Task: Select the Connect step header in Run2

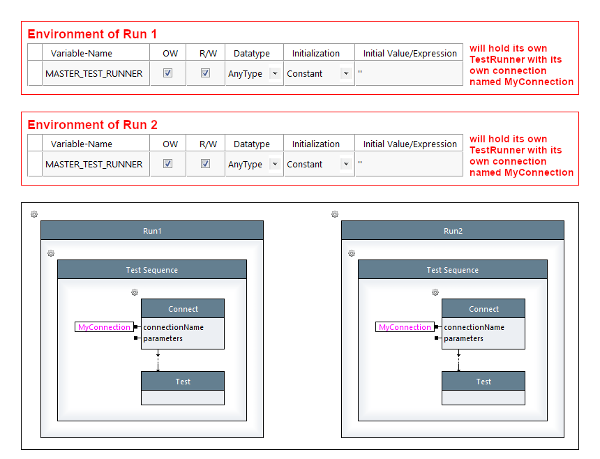Action: click(x=483, y=309)
